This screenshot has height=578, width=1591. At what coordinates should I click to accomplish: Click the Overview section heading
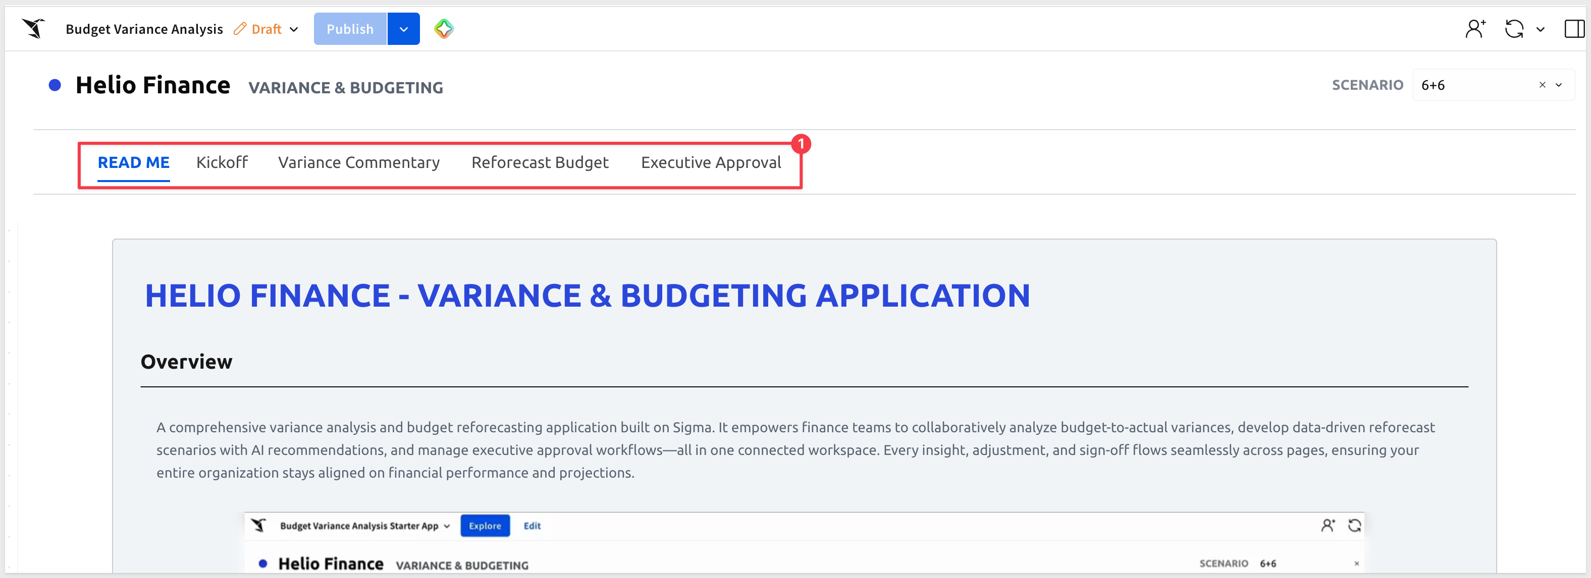tap(187, 362)
